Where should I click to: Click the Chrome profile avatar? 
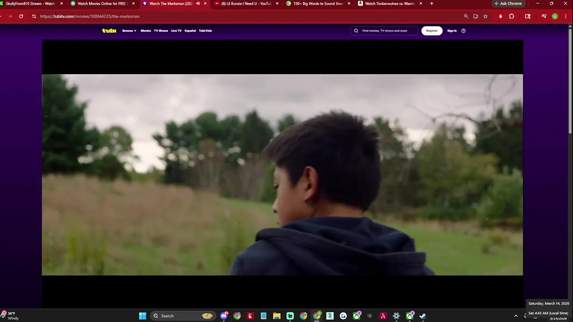[555, 16]
